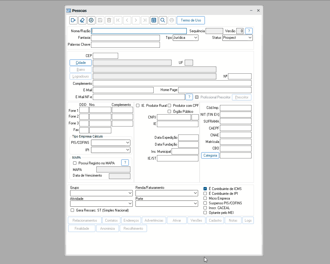Enable the Micro Empresa checkbox
This screenshot has width=330, height=264.
205,198
